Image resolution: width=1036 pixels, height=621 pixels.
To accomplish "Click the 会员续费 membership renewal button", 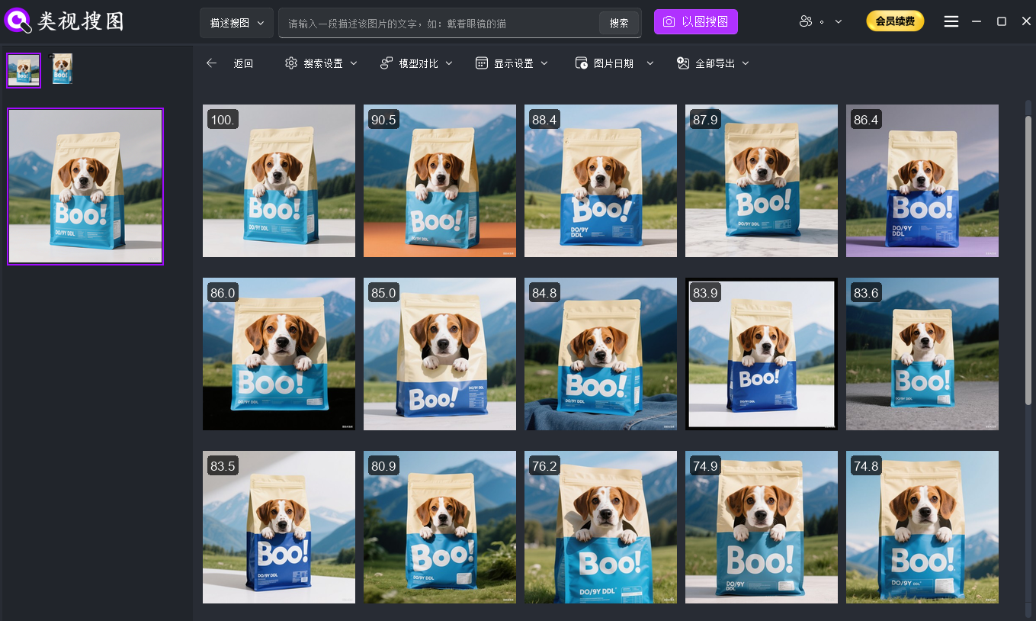I will (895, 22).
